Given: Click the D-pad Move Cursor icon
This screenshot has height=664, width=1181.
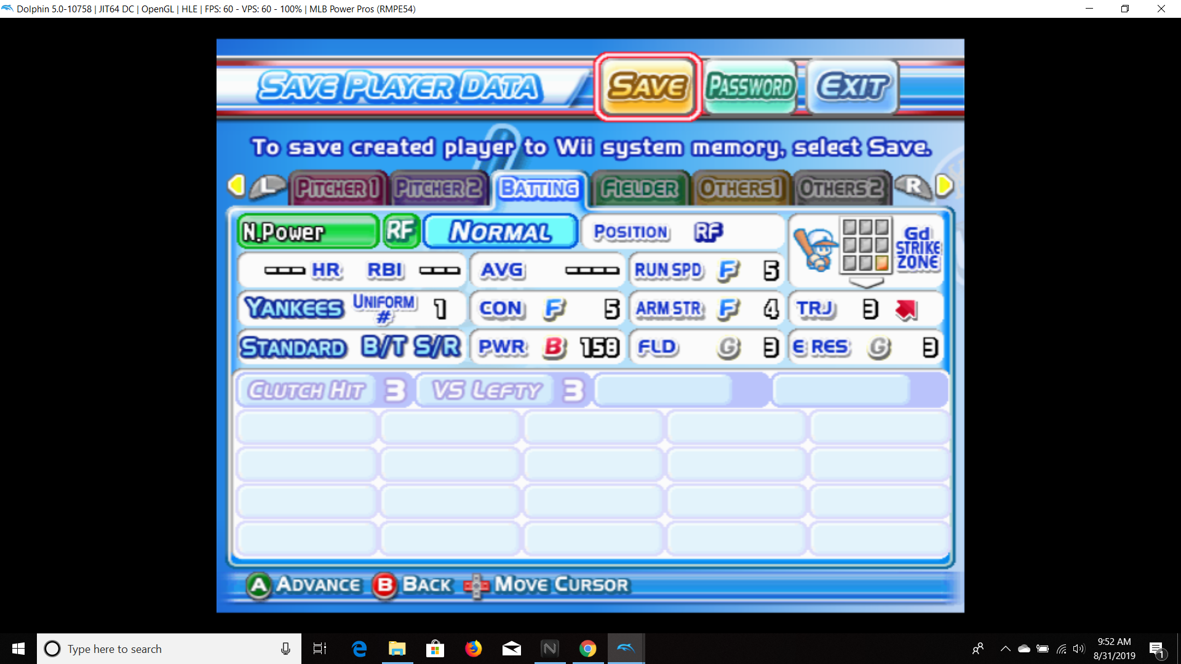Looking at the screenshot, I should point(476,586).
